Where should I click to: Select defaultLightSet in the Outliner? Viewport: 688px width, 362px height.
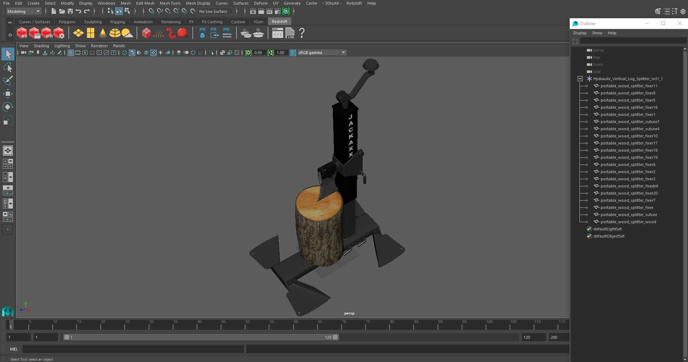(x=607, y=229)
